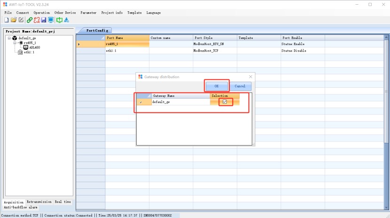Click the rs485_1 row indicator arrow
This screenshot has width=390, height=218.
(79, 44)
